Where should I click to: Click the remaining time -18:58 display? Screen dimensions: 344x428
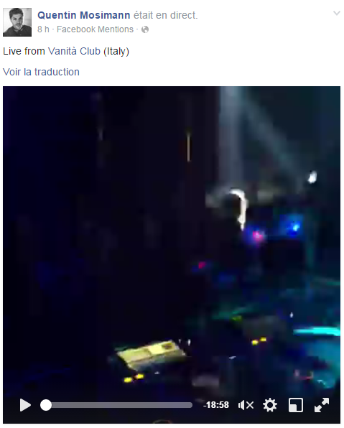coord(216,405)
